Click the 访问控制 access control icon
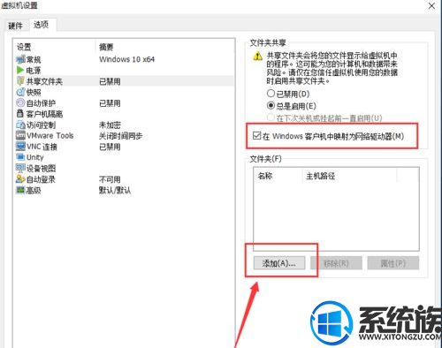This screenshot has height=348, width=442. [x=20, y=125]
